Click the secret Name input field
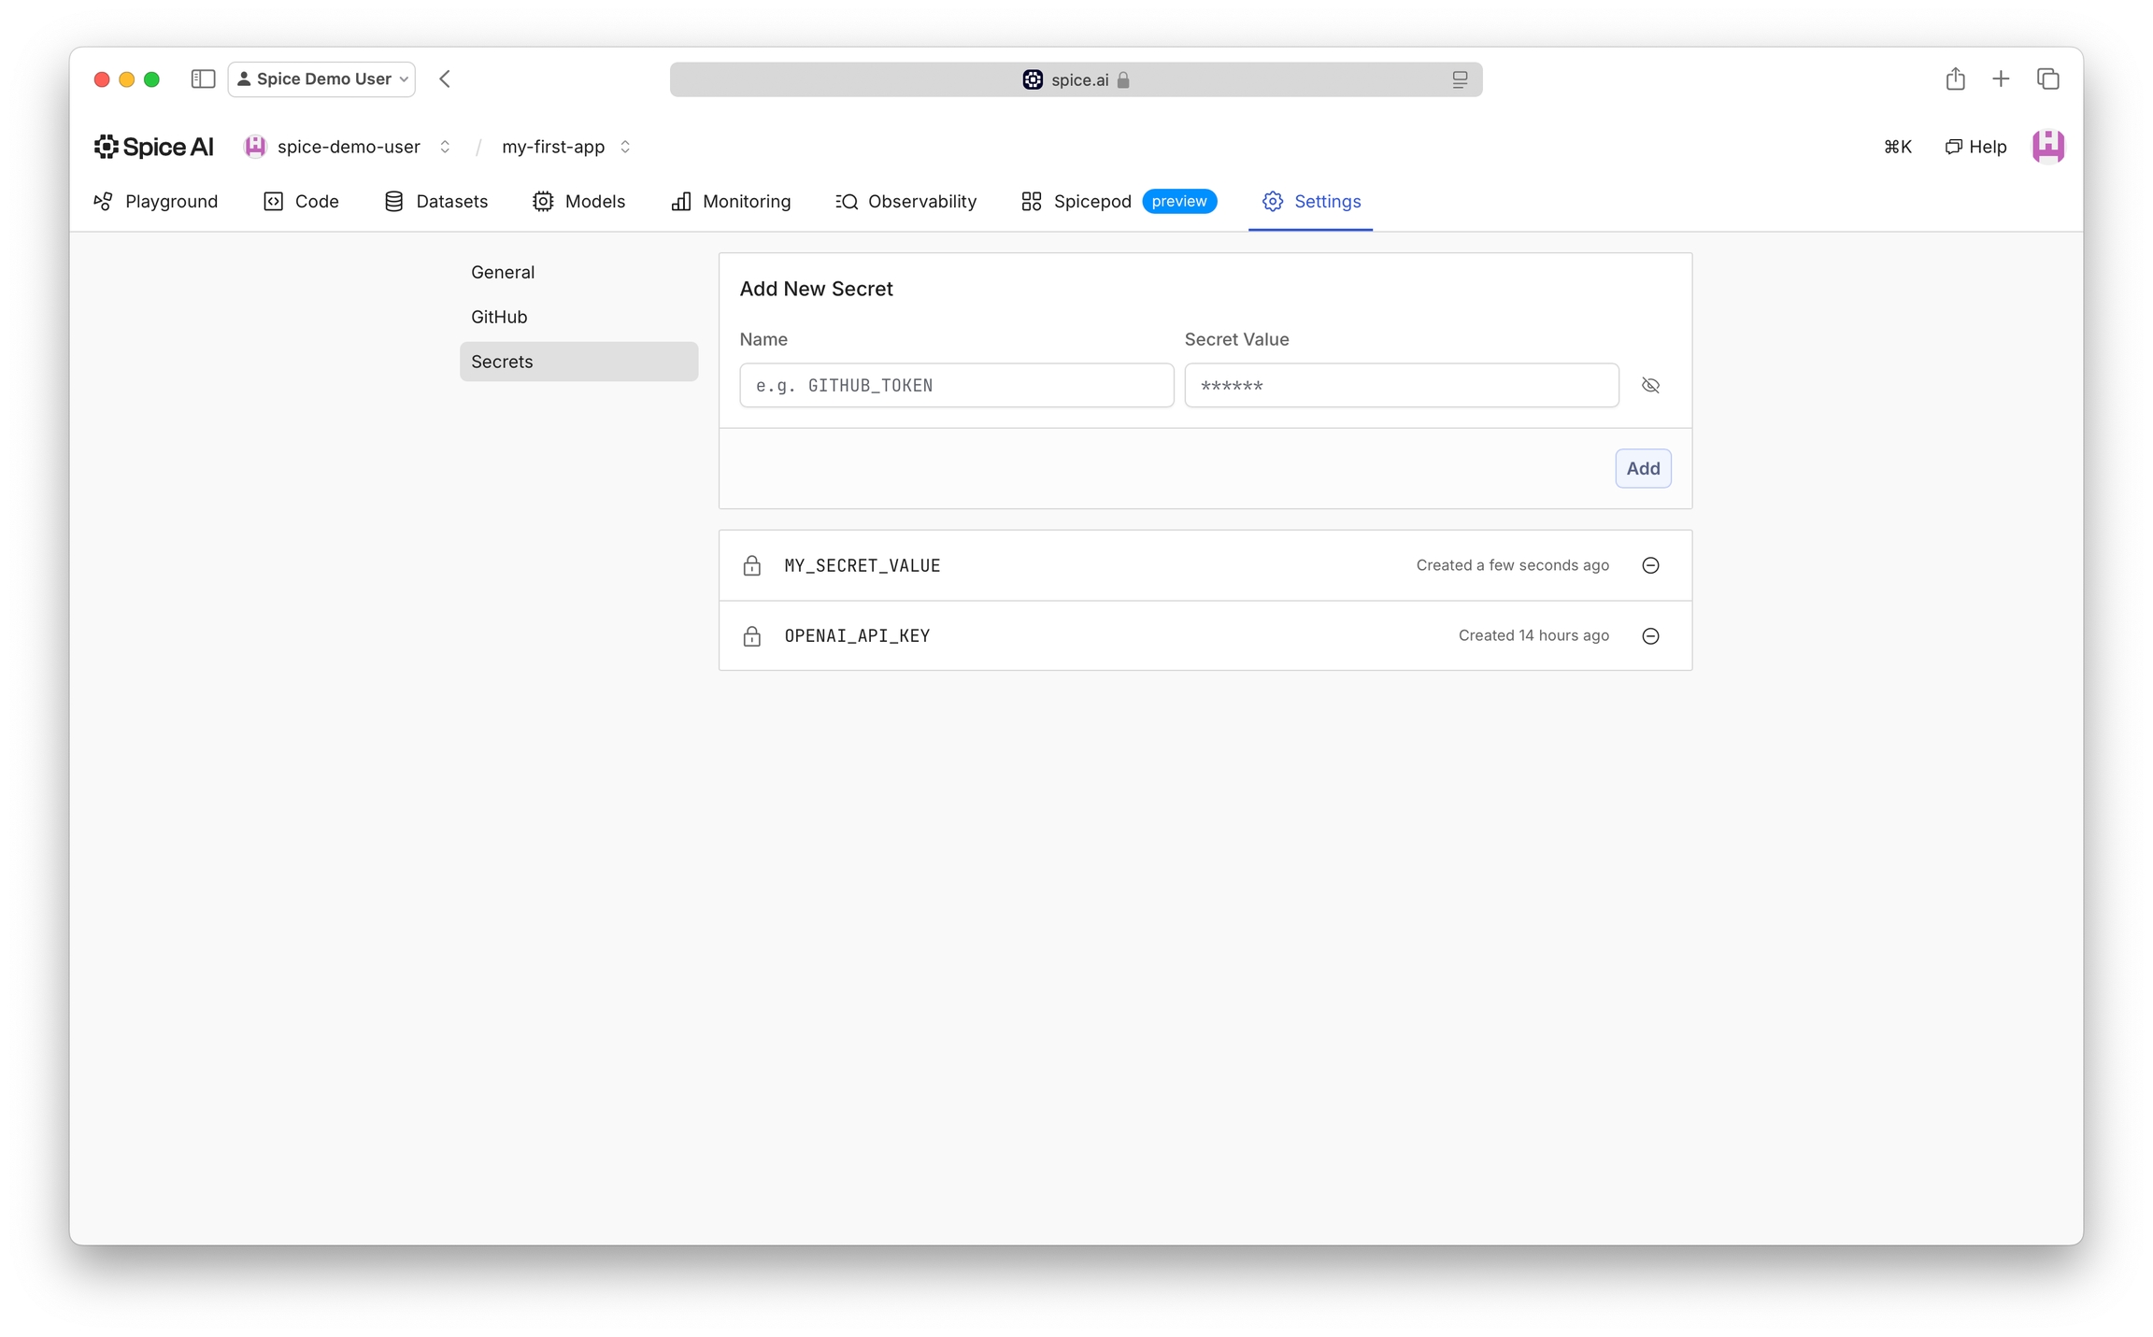The image size is (2153, 1337). (956, 386)
